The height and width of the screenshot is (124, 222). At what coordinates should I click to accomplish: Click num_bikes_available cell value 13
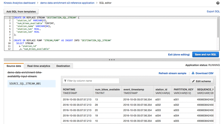coord(96,100)
